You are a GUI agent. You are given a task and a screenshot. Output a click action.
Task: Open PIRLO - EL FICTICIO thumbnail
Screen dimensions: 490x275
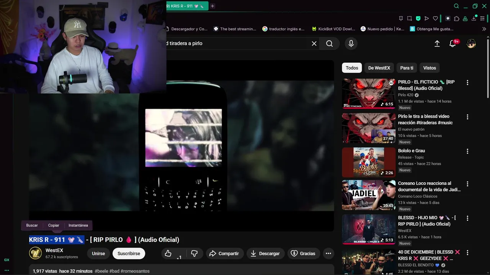pos(369,94)
